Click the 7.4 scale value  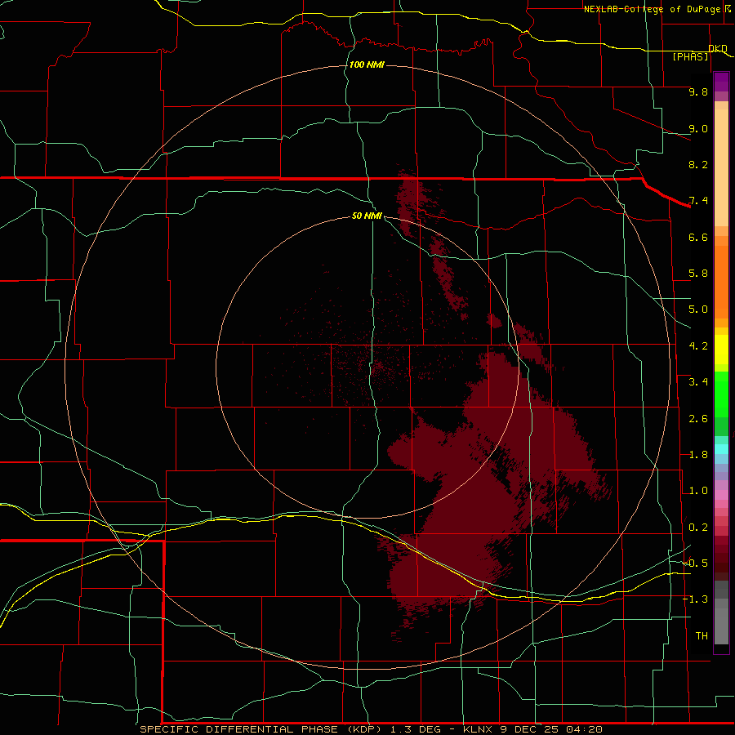click(698, 201)
